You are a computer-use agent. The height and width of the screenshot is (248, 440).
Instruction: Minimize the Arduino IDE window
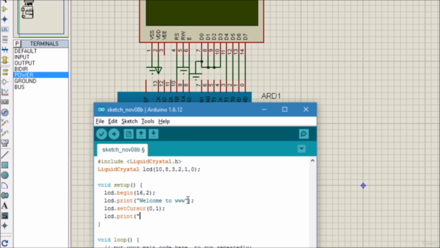(264, 110)
